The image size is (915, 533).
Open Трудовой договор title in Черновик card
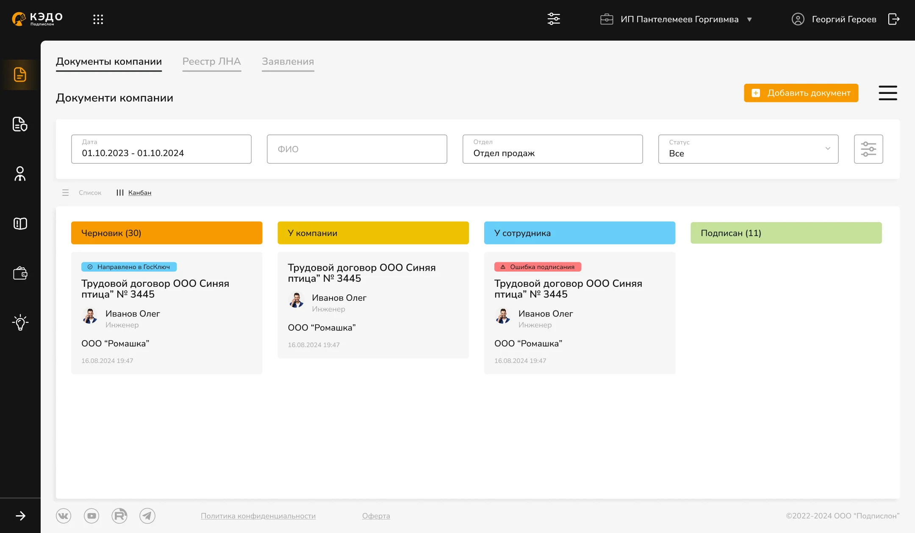point(155,289)
